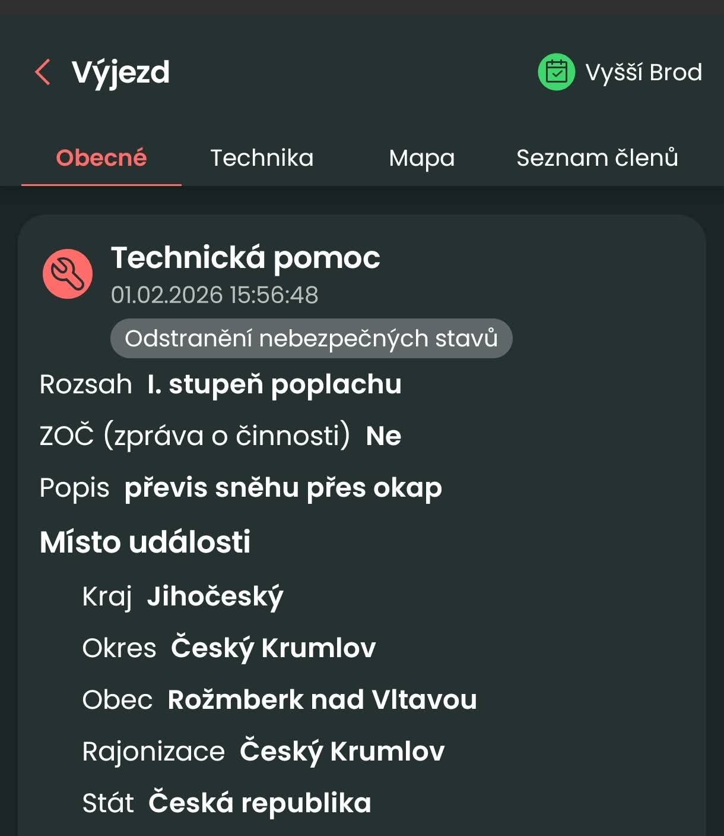
Task: Click the red wrench incident icon
Action: point(68,273)
